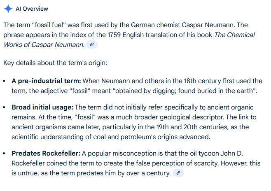
Task: Click the bold "Predates Rockefeller:" heading
Action: [46, 154]
